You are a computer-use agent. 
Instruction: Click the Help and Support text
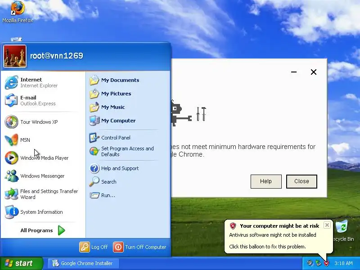coord(120,168)
